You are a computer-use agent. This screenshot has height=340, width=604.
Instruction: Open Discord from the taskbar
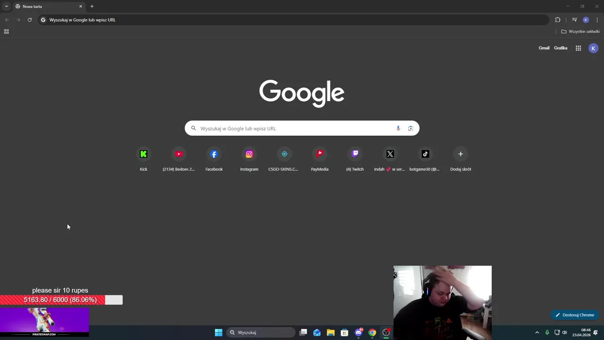[359, 332]
